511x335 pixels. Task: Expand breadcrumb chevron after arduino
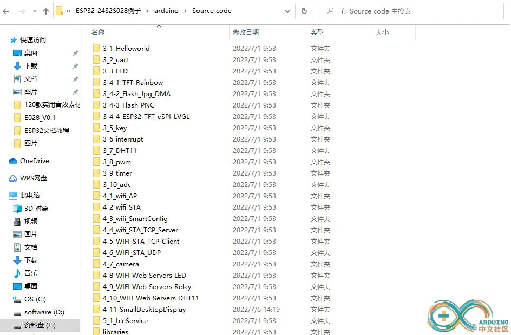pyautogui.click(x=185, y=11)
